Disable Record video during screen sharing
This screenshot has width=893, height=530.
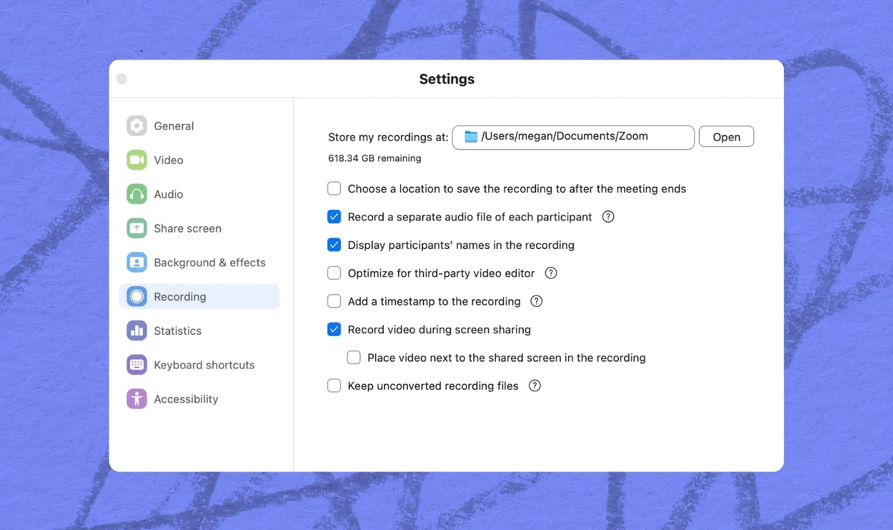click(334, 329)
